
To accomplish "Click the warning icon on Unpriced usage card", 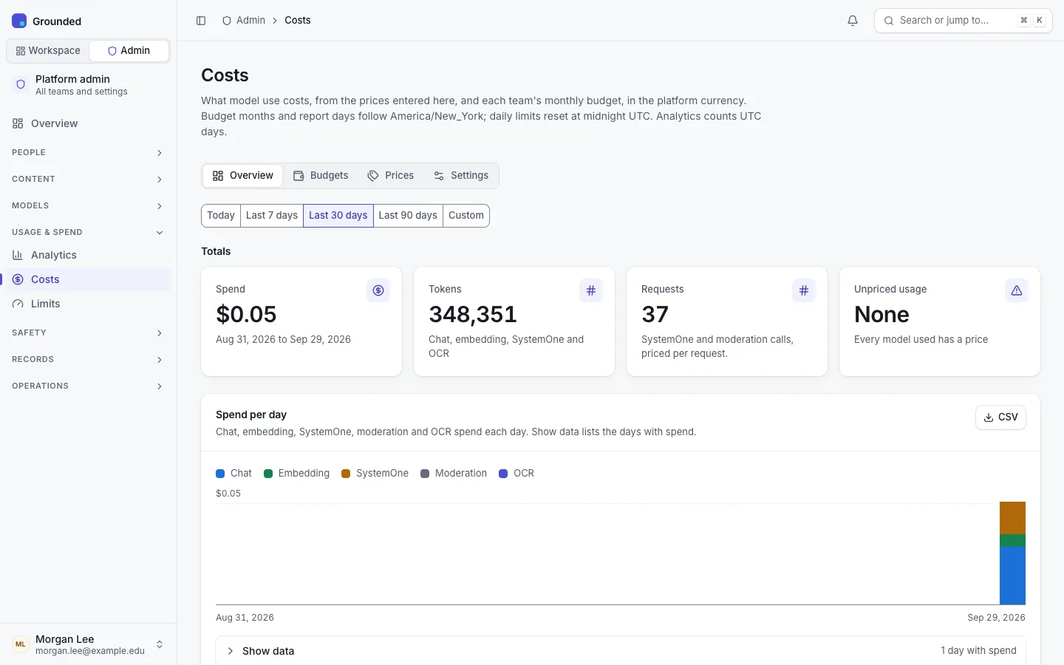I will [1017, 290].
